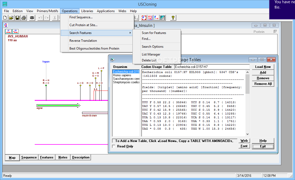Click the Codon Usage Tables dialog icon

112,60
